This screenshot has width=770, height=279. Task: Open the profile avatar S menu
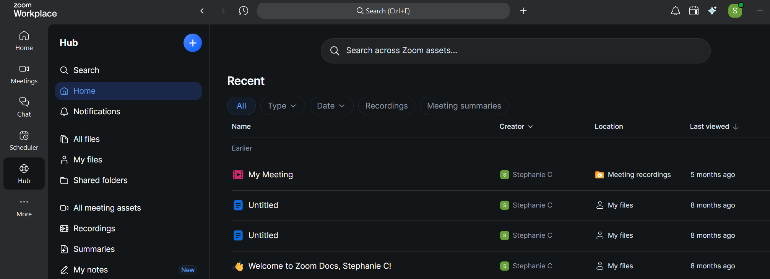click(x=735, y=11)
